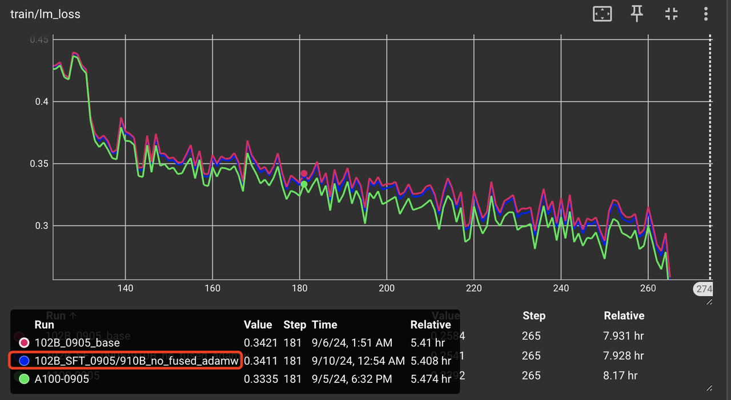Click the y-axis label 0.4
This screenshot has width=731, height=400.
[x=42, y=102]
